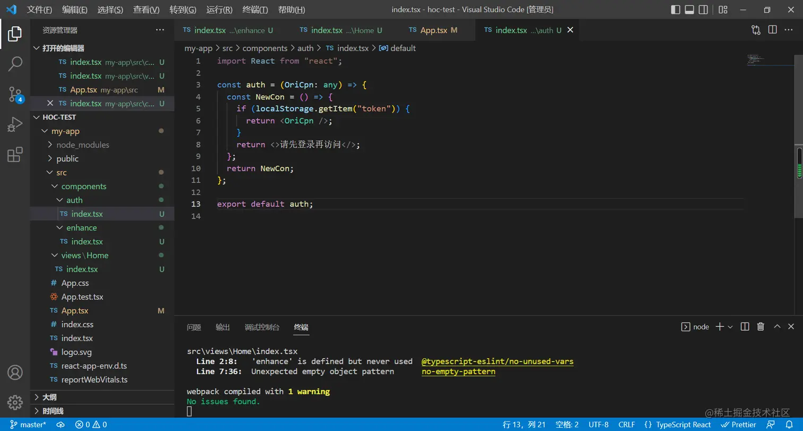The height and width of the screenshot is (431, 803).
Task: Split the terminal panel
Action: point(745,327)
